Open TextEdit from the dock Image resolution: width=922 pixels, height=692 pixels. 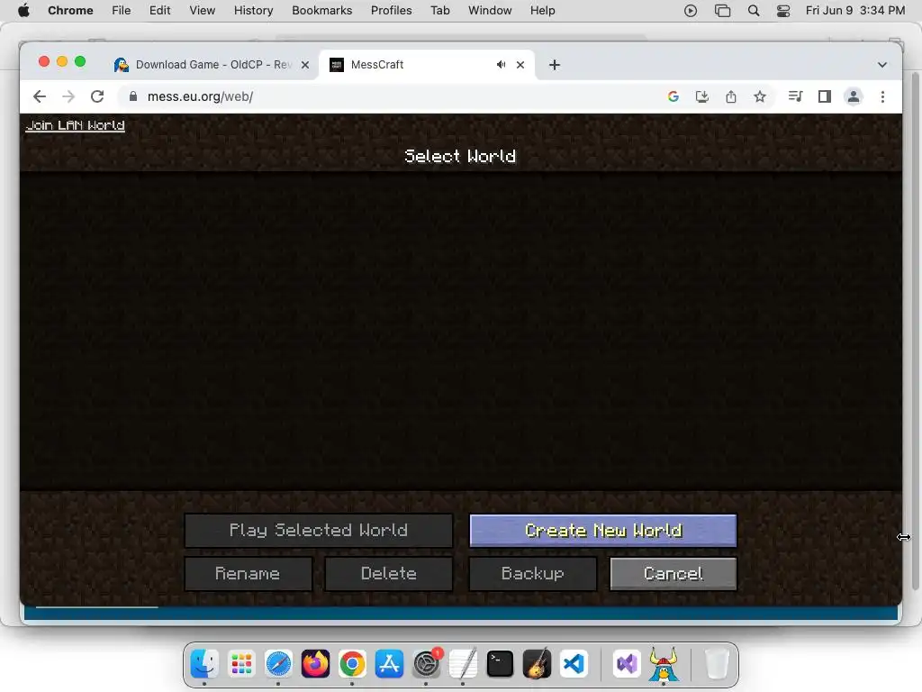[463, 664]
